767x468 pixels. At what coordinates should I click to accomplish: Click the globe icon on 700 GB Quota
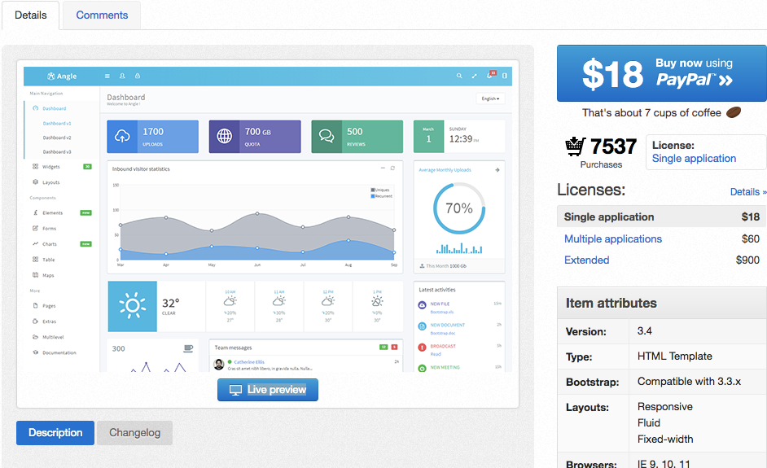225,137
